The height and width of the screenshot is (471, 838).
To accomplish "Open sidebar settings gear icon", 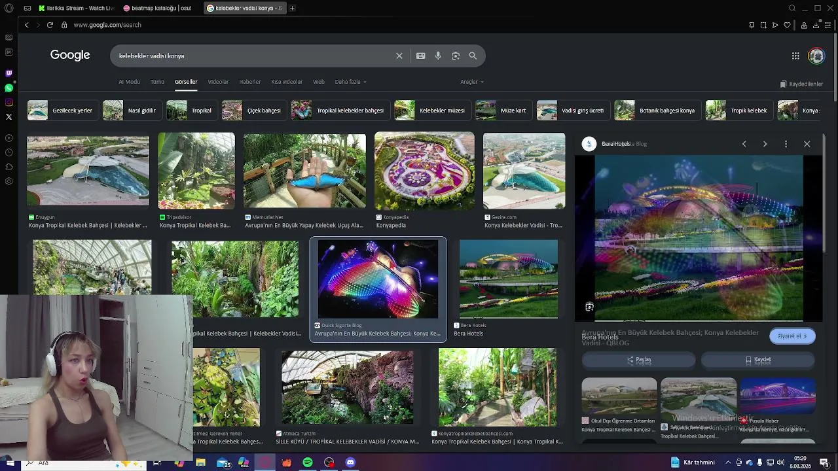I will click(9, 181).
